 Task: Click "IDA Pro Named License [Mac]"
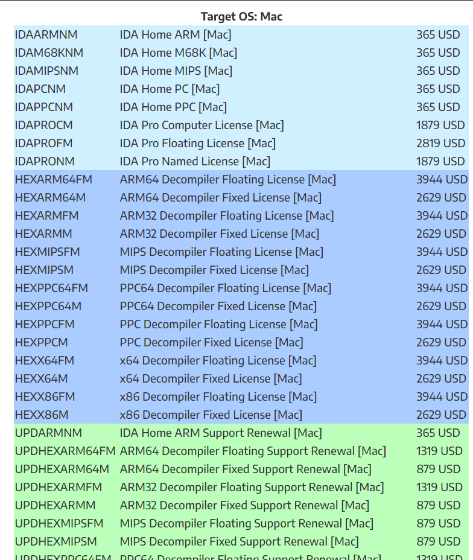point(195,162)
